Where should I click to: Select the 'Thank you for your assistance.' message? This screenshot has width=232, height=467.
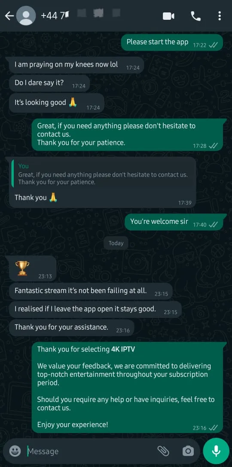point(71,328)
